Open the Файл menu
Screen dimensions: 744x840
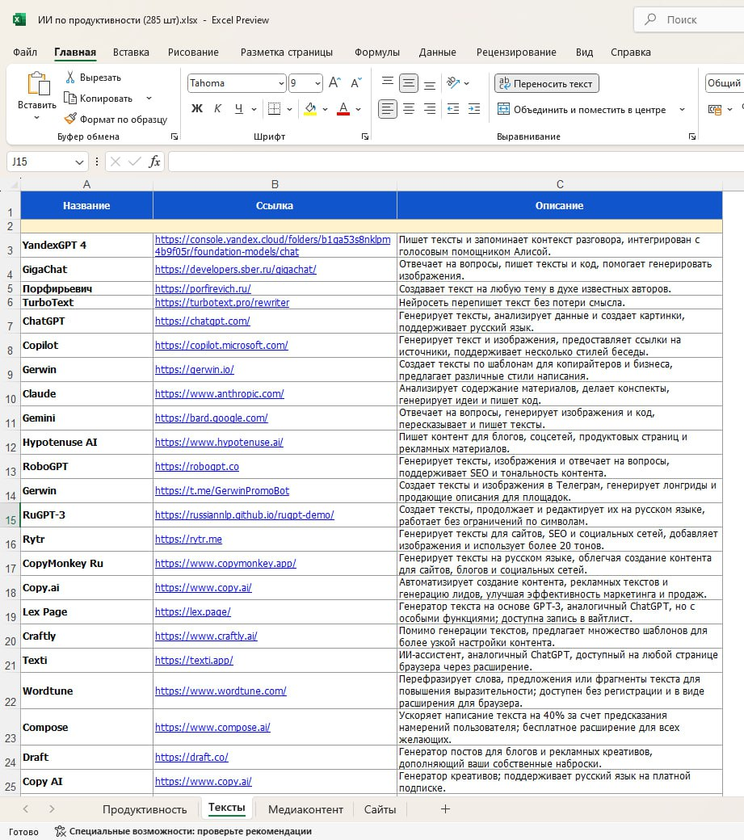[x=25, y=52]
